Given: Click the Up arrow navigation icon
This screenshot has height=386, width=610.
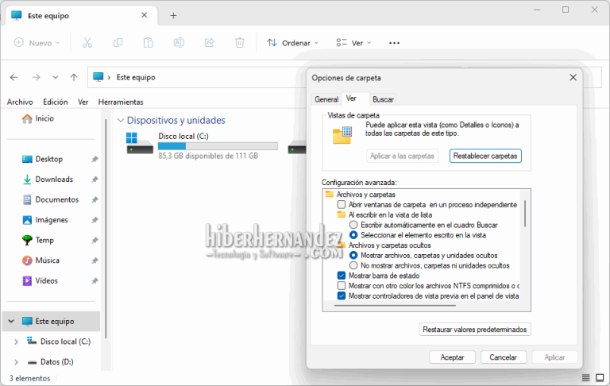Looking at the screenshot, I should pyautogui.click(x=74, y=77).
